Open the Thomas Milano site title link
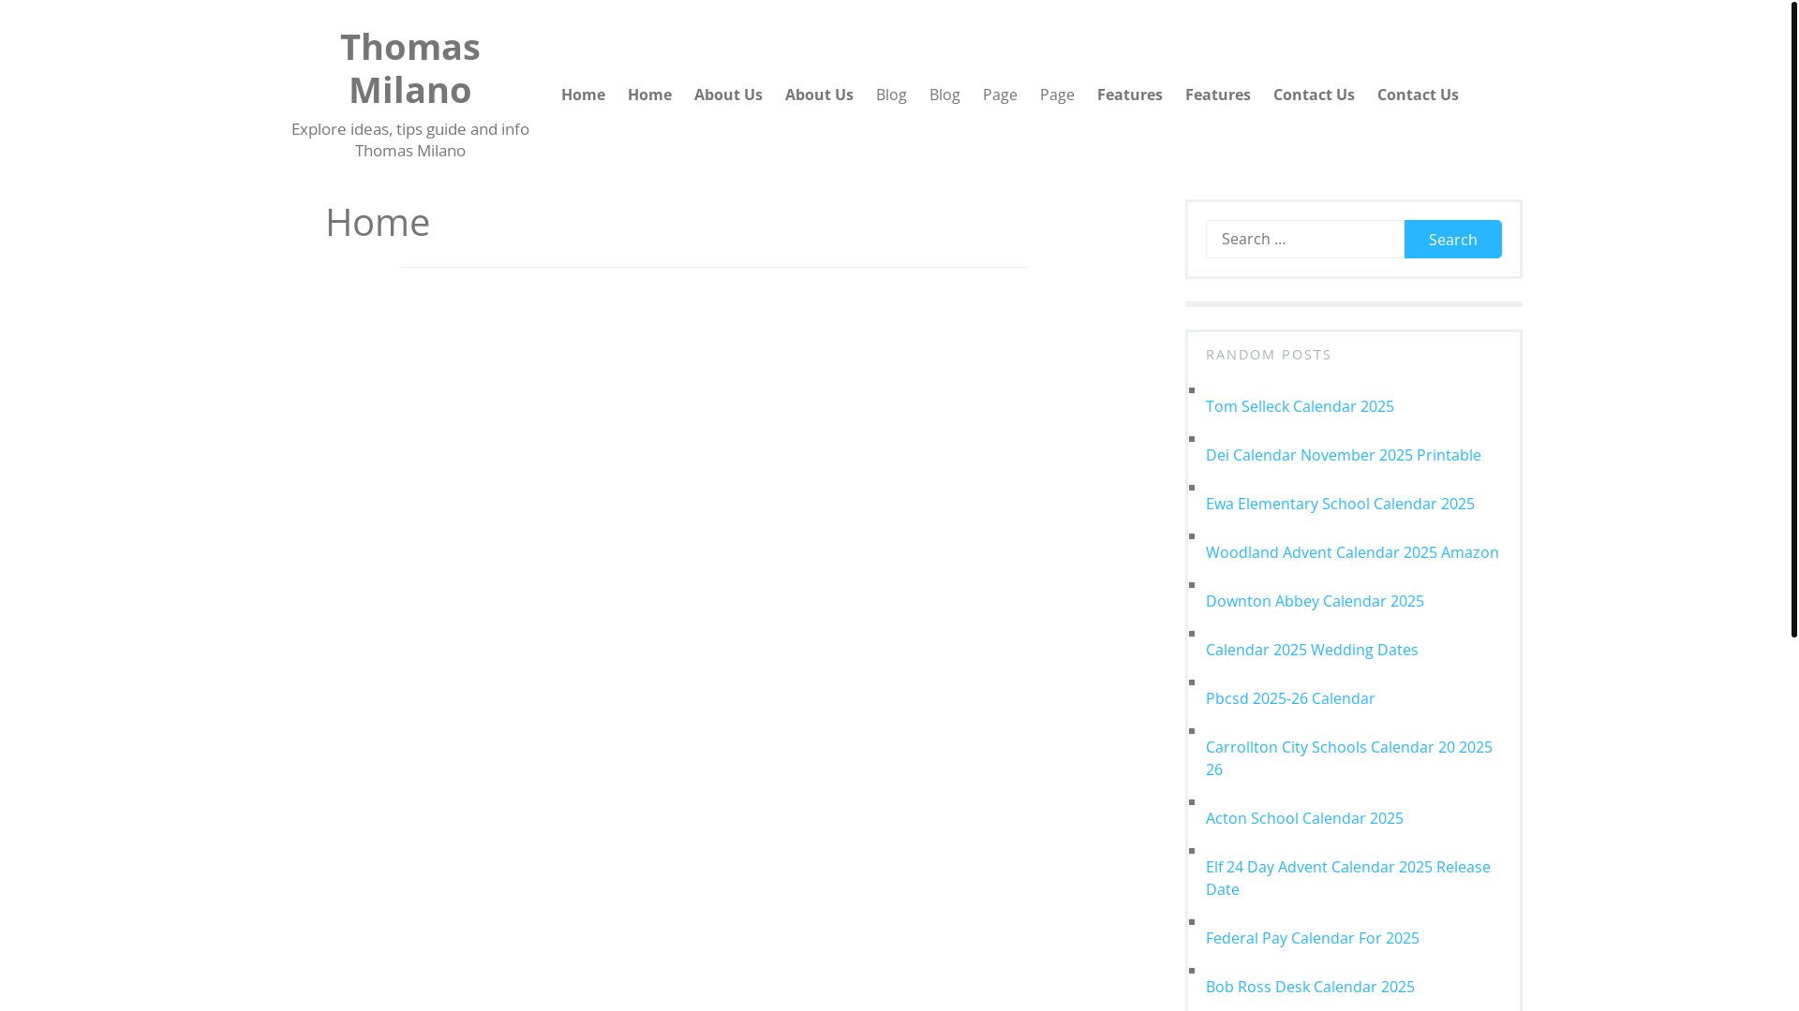1799x1011 pixels. click(409, 68)
